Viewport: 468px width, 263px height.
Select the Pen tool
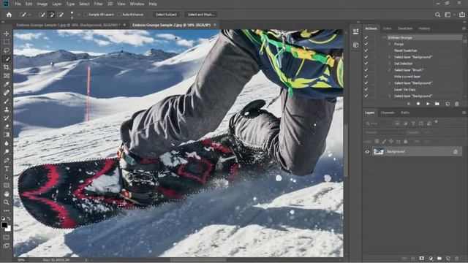[x=7, y=160]
